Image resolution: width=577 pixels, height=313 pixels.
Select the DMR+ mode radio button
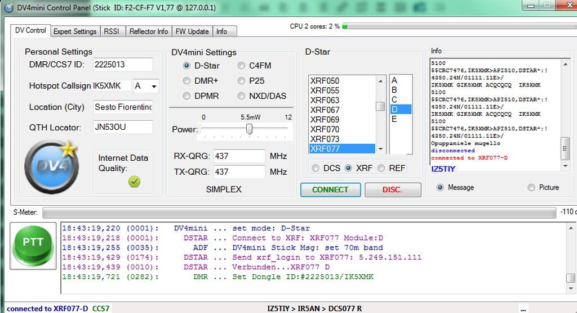(187, 81)
